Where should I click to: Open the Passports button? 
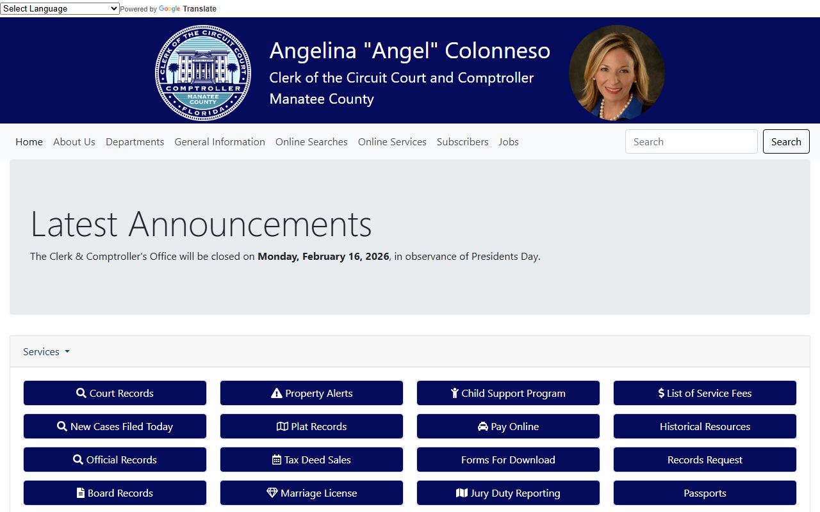pos(705,493)
